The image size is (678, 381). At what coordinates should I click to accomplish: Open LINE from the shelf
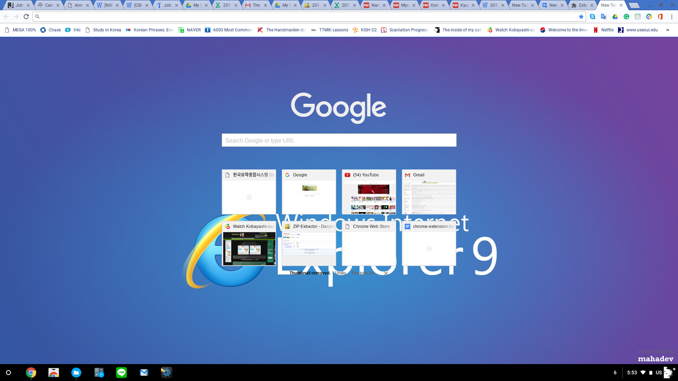click(x=122, y=373)
